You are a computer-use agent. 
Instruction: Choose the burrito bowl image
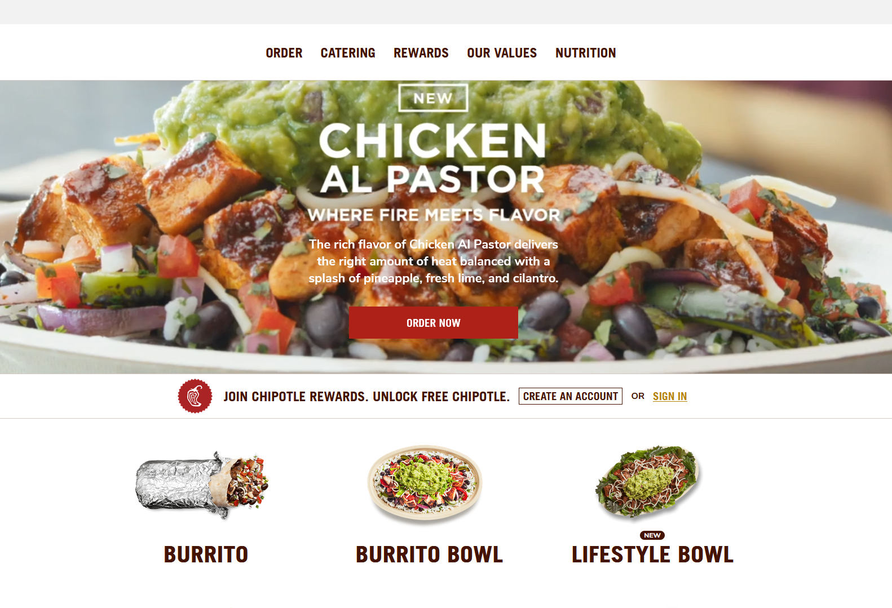(425, 484)
